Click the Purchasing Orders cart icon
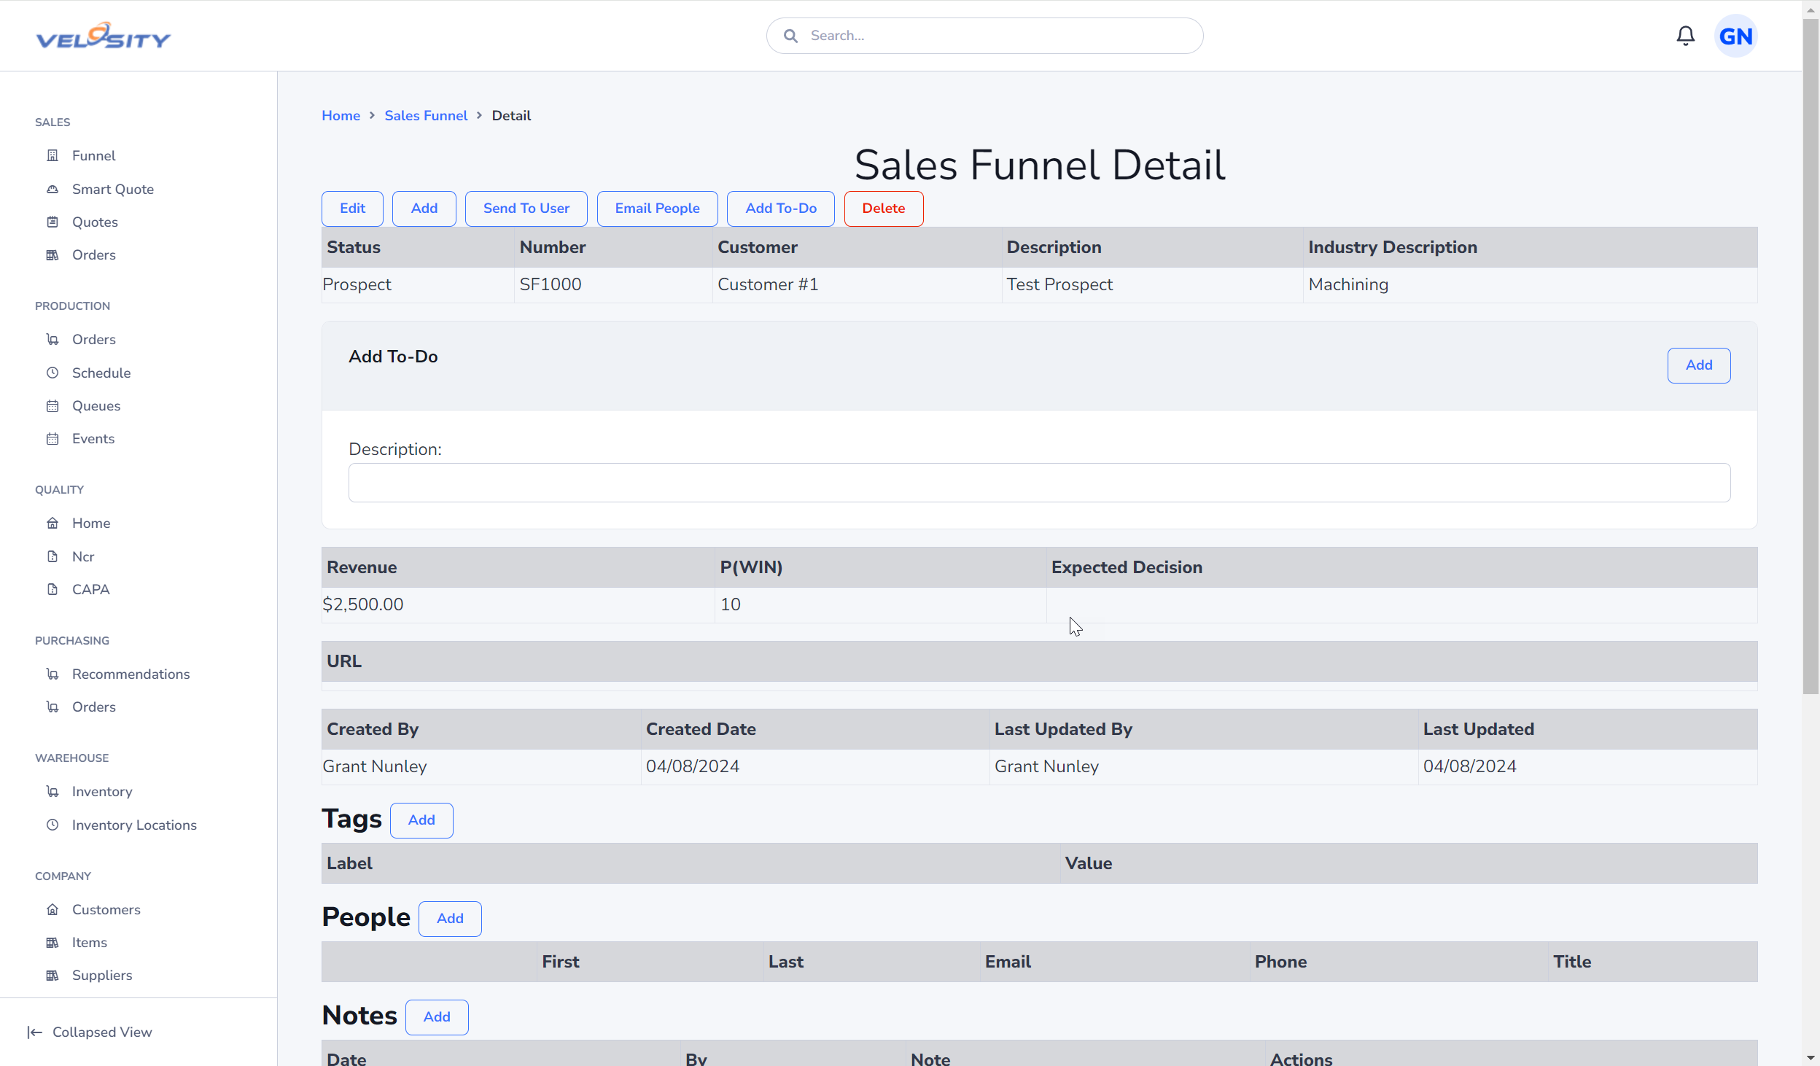The image size is (1820, 1066). [x=52, y=707]
